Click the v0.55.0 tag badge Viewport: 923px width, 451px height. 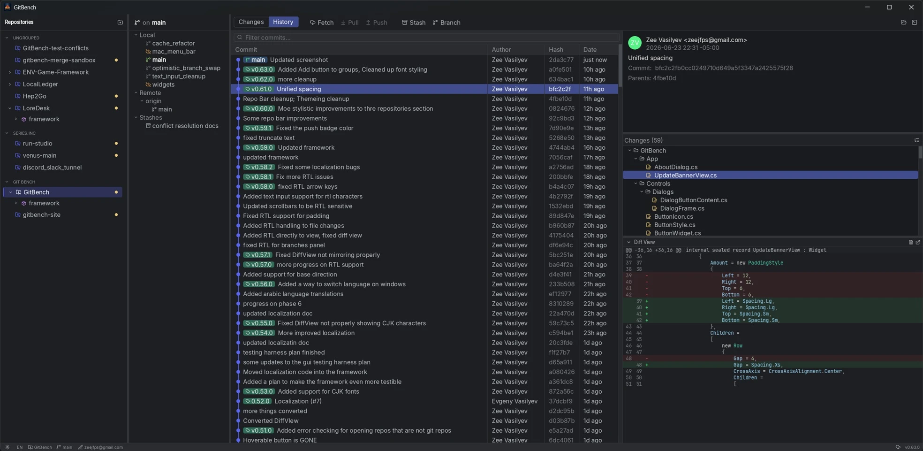pos(259,323)
